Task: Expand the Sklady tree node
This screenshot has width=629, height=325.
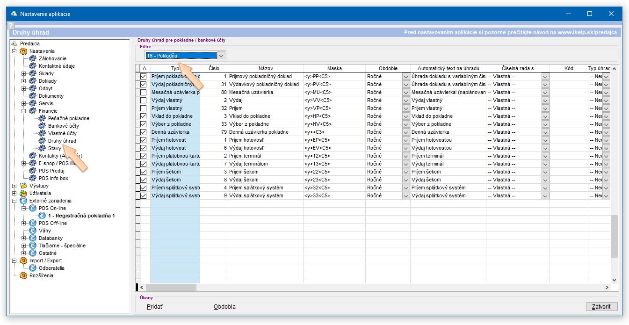Action: pos(23,73)
